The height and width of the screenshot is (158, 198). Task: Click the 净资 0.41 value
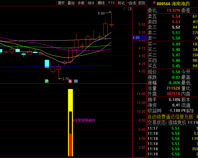click(176, 105)
